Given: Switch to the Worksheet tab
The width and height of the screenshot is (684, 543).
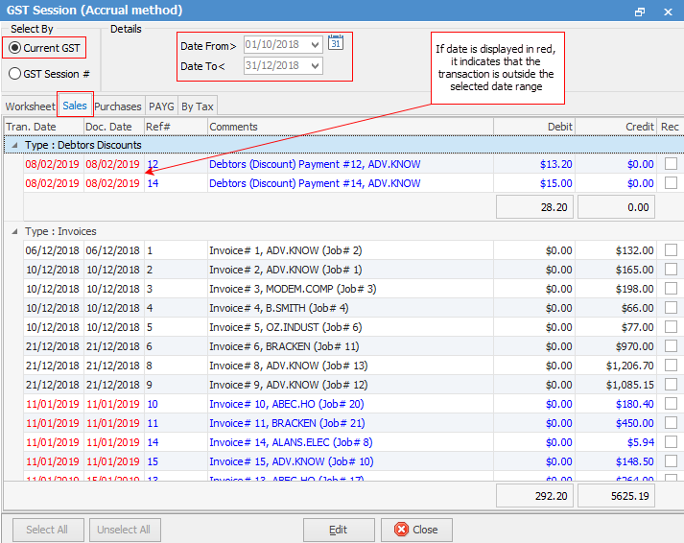Looking at the screenshot, I should (30, 106).
